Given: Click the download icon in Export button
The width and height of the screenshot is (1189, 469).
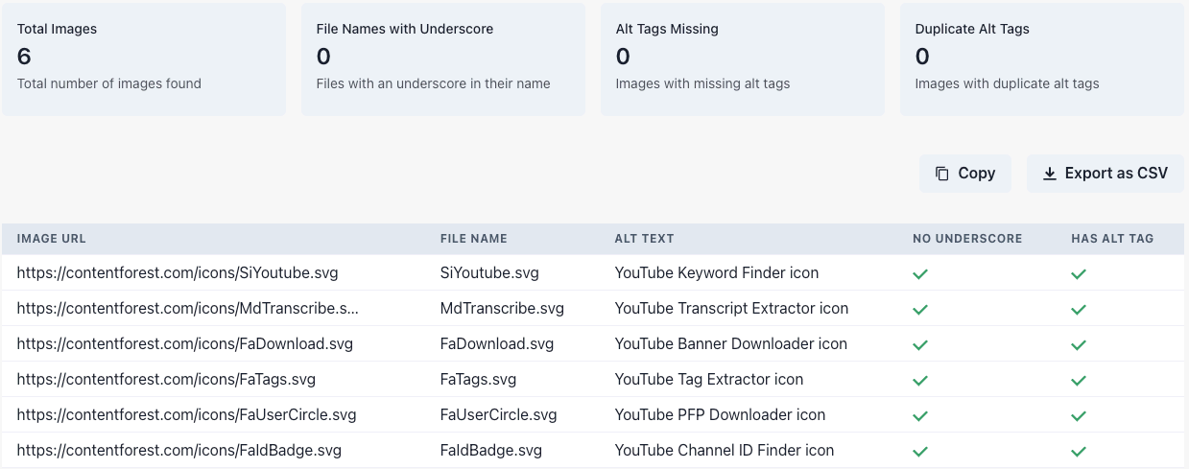Looking at the screenshot, I should pos(1049,174).
